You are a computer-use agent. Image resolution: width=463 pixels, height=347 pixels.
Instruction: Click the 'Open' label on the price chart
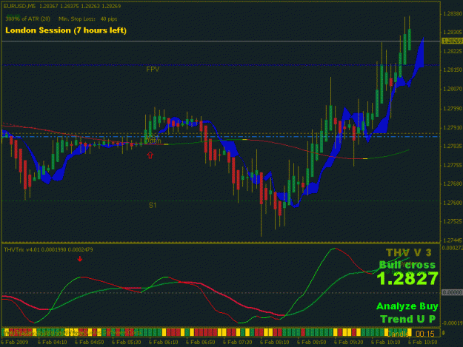(x=153, y=141)
